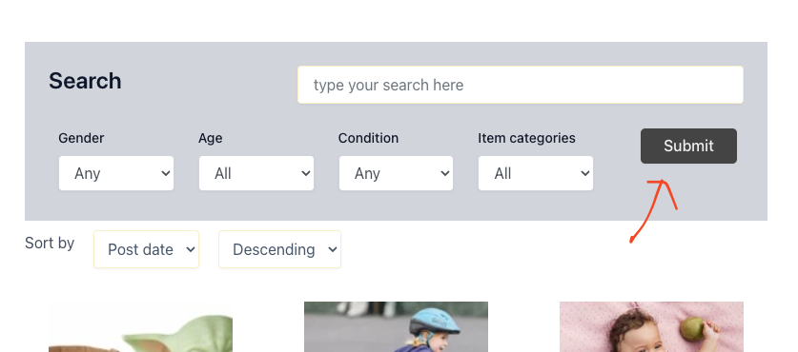The width and height of the screenshot is (798, 352).
Task: Open the baby on pink blanket thumbnail
Action: [x=651, y=326]
